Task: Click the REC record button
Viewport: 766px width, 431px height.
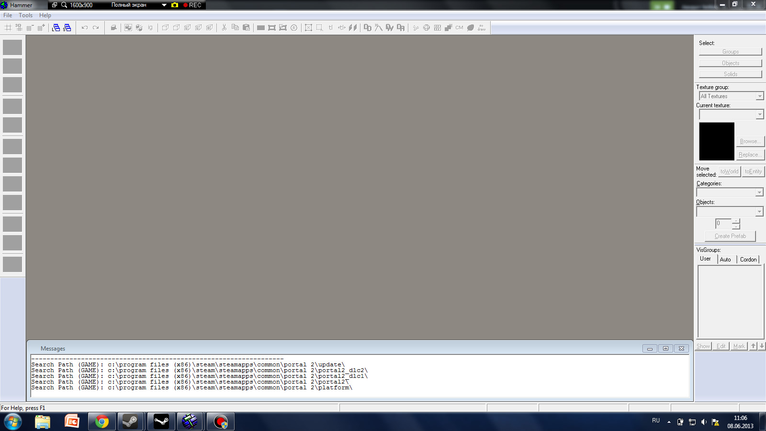Action: click(192, 5)
